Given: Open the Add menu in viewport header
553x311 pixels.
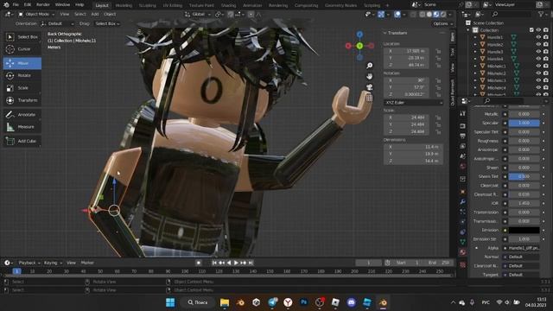Looking at the screenshot, I should pos(95,14).
